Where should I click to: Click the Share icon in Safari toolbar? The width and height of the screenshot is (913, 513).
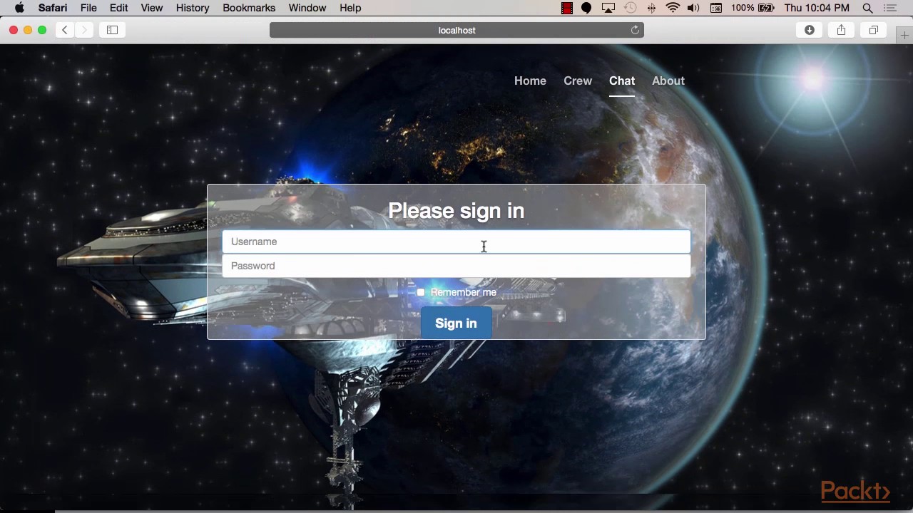pos(842,30)
